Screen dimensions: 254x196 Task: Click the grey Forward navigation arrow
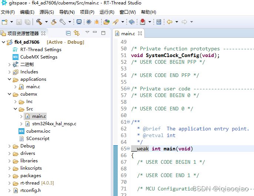click(x=184, y=22)
